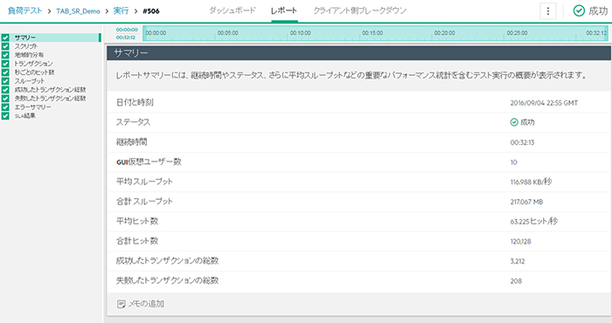The height and width of the screenshot is (323, 612).
Task: Click the 00:15:00 mark on the timeline
Action: pos(372,33)
